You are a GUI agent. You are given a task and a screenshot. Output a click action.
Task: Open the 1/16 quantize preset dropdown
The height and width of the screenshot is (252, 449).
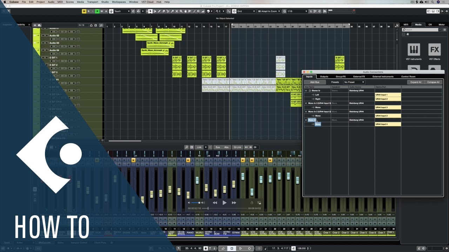[x=297, y=11]
